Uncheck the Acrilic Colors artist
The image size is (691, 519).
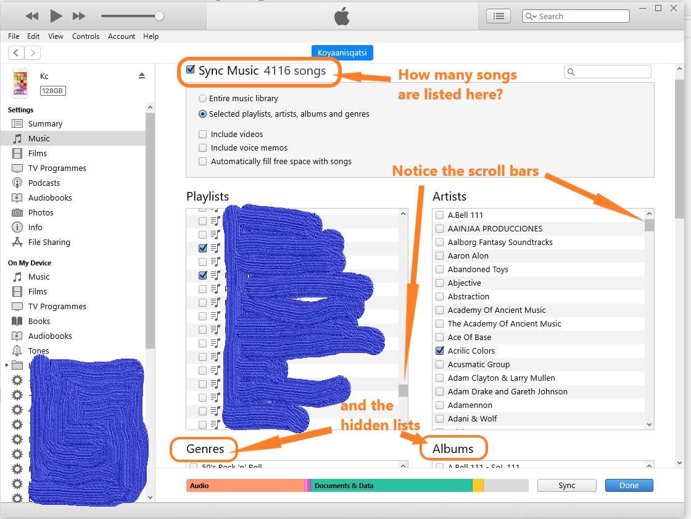439,351
